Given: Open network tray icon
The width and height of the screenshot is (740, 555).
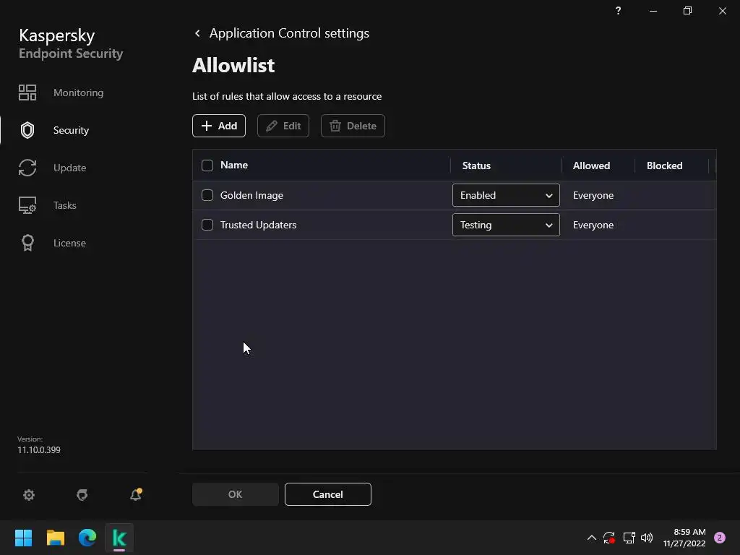Looking at the screenshot, I should [629, 538].
